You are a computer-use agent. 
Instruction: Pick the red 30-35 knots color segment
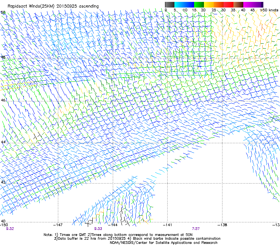tap(229, 5)
